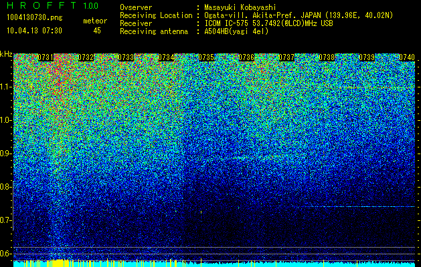The width and height of the screenshot is (421, 267).
Task: Click the Receiver label
Action: [136, 23]
